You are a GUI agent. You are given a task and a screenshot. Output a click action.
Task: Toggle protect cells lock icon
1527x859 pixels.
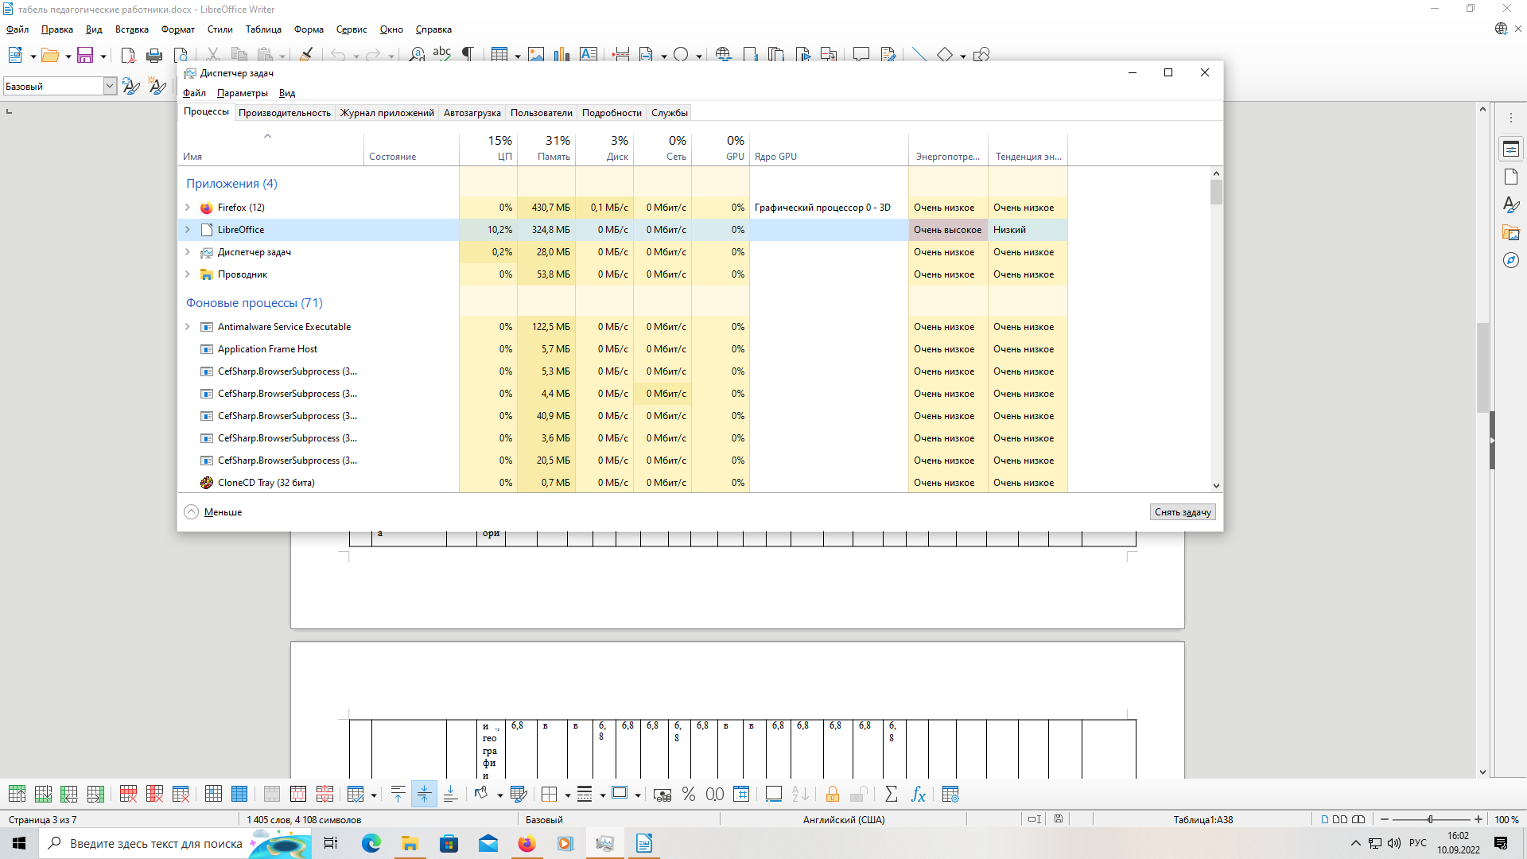coord(833,794)
